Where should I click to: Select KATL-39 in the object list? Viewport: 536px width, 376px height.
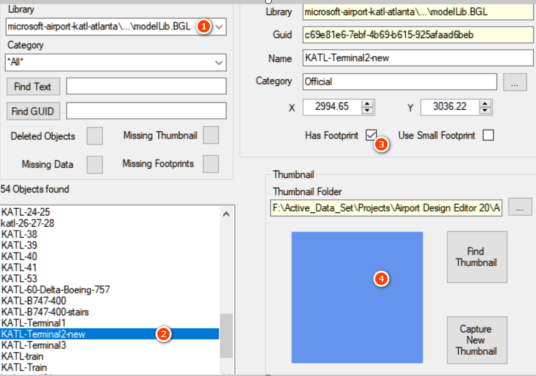tap(110, 245)
